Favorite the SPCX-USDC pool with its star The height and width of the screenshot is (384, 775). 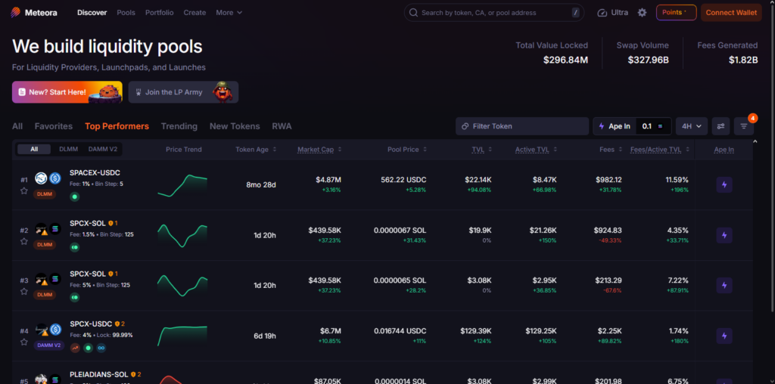click(23, 342)
